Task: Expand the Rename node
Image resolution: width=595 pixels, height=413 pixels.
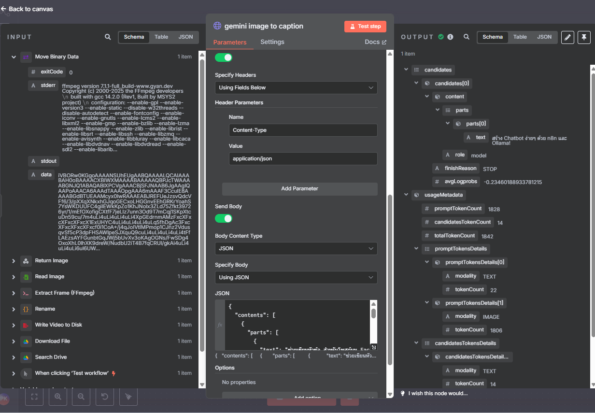Action: tap(14, 309)
